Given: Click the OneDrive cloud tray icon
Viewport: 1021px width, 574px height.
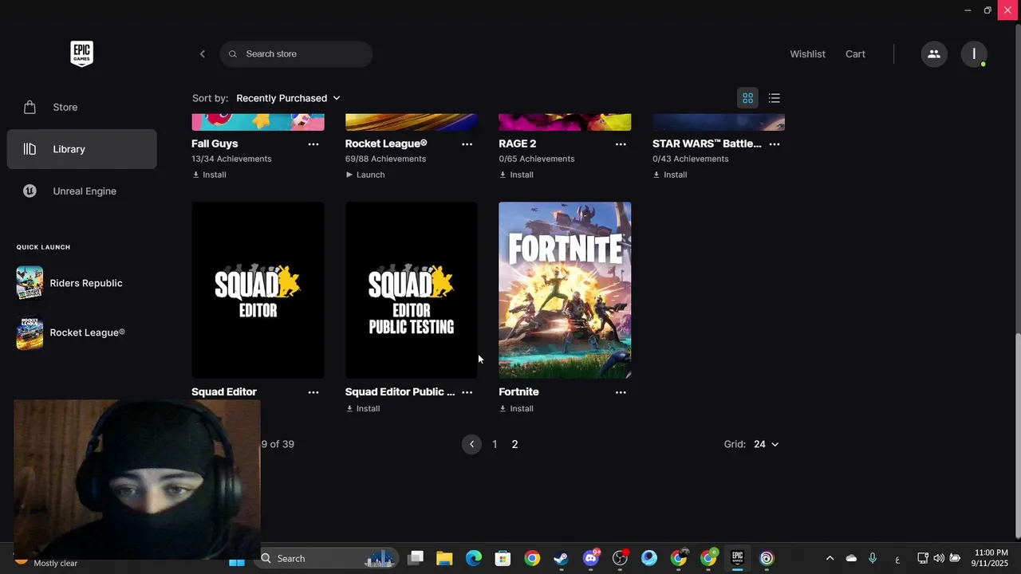Looking at the screenshot, I should tap(851, 558).
